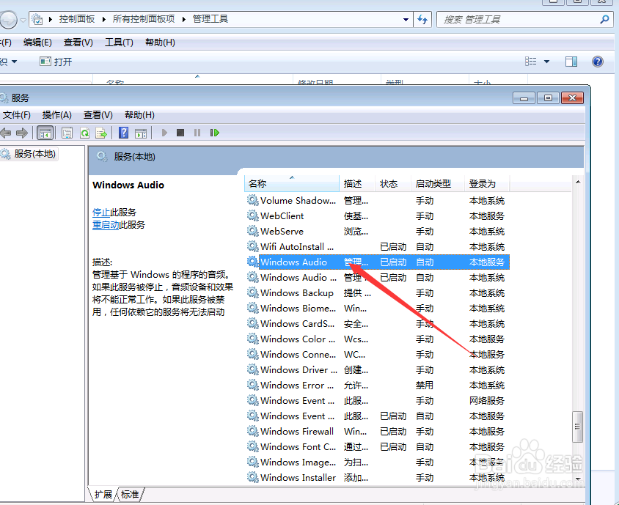Click the Refresh icon in Services toolbar
This screenshot has height=505, width=619.
[x=85, y=133]
